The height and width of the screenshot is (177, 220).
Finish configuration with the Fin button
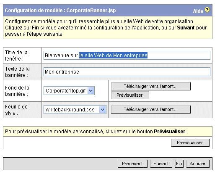point(179,164)
